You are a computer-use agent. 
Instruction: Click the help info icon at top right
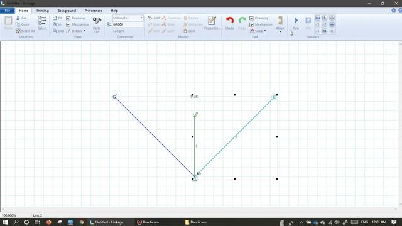(x=394, y=11)
